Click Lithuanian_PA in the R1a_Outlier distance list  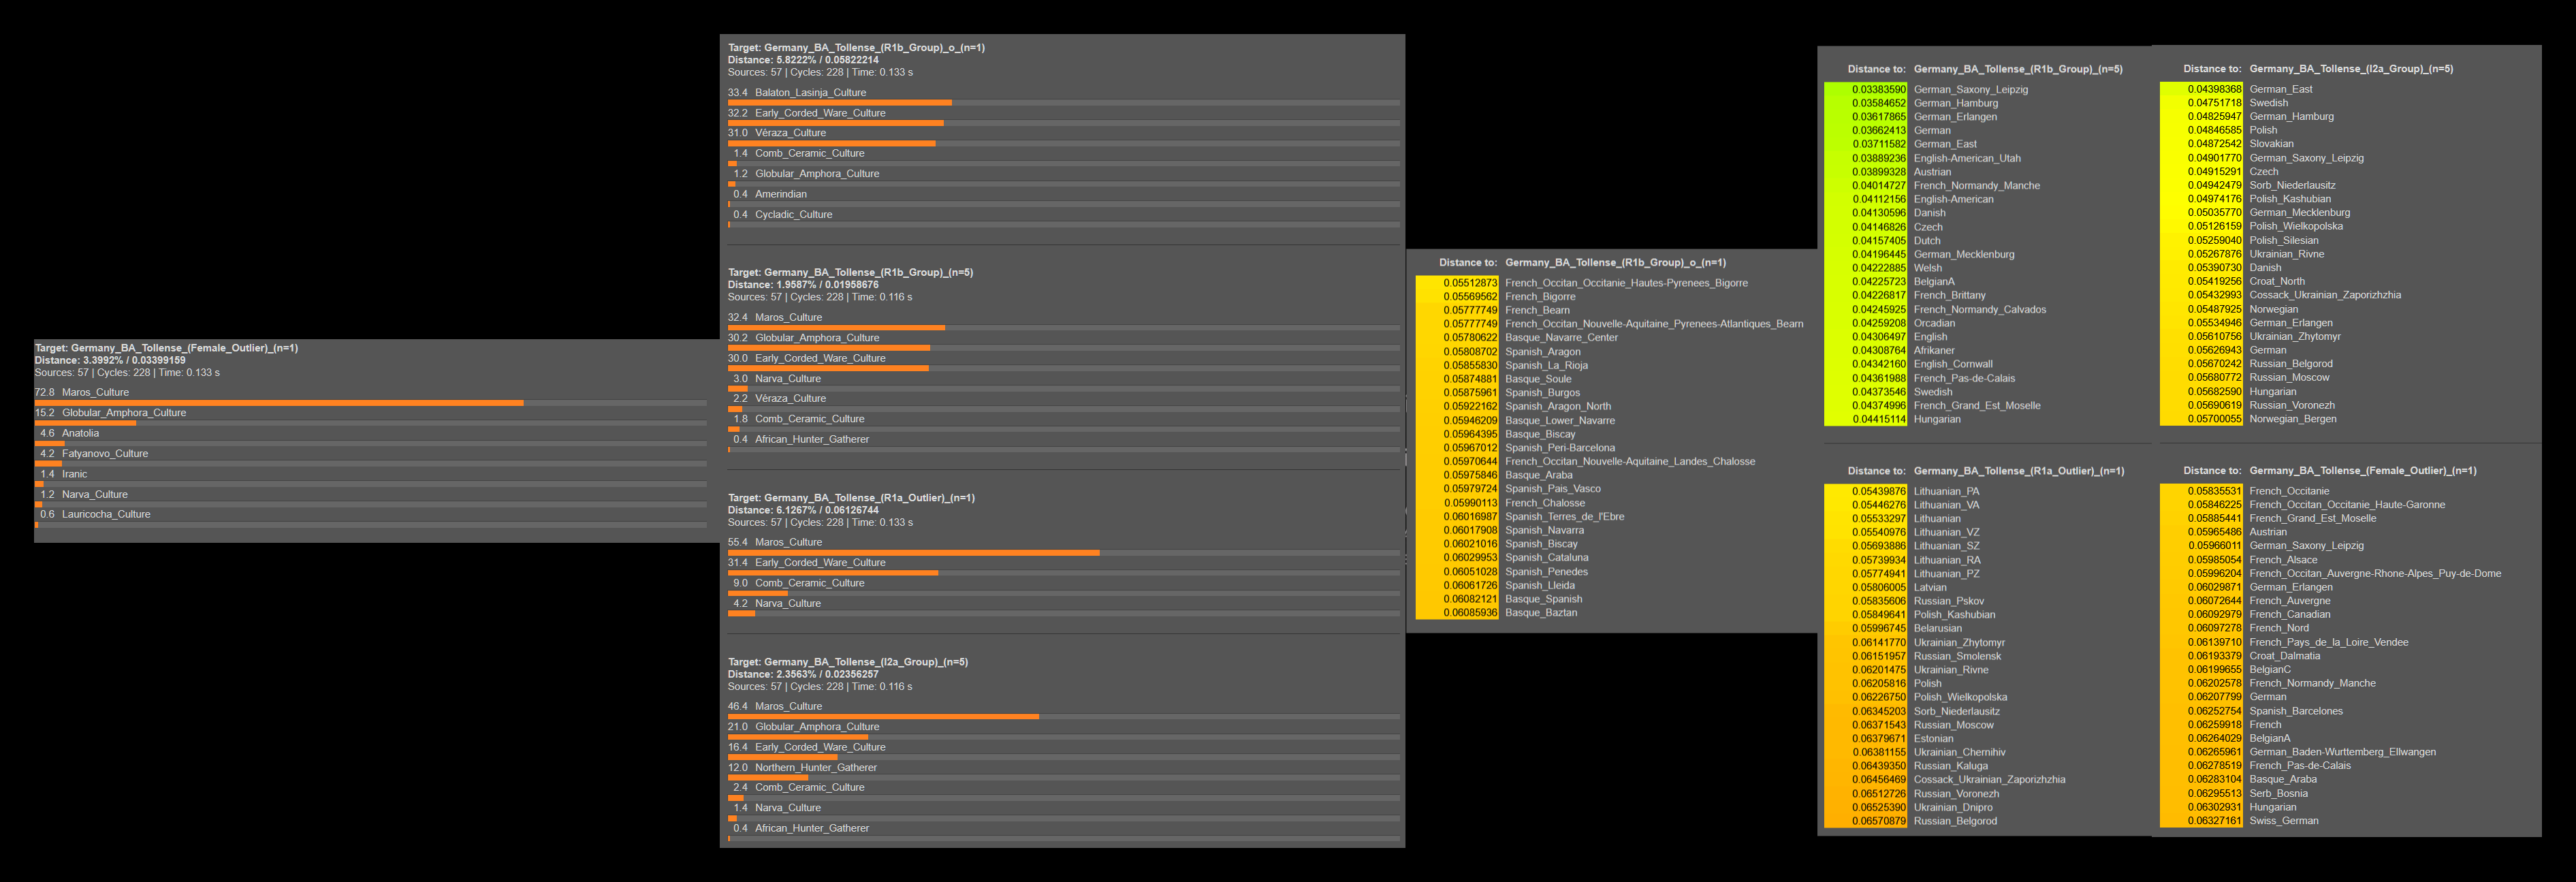click(1946, 491)
